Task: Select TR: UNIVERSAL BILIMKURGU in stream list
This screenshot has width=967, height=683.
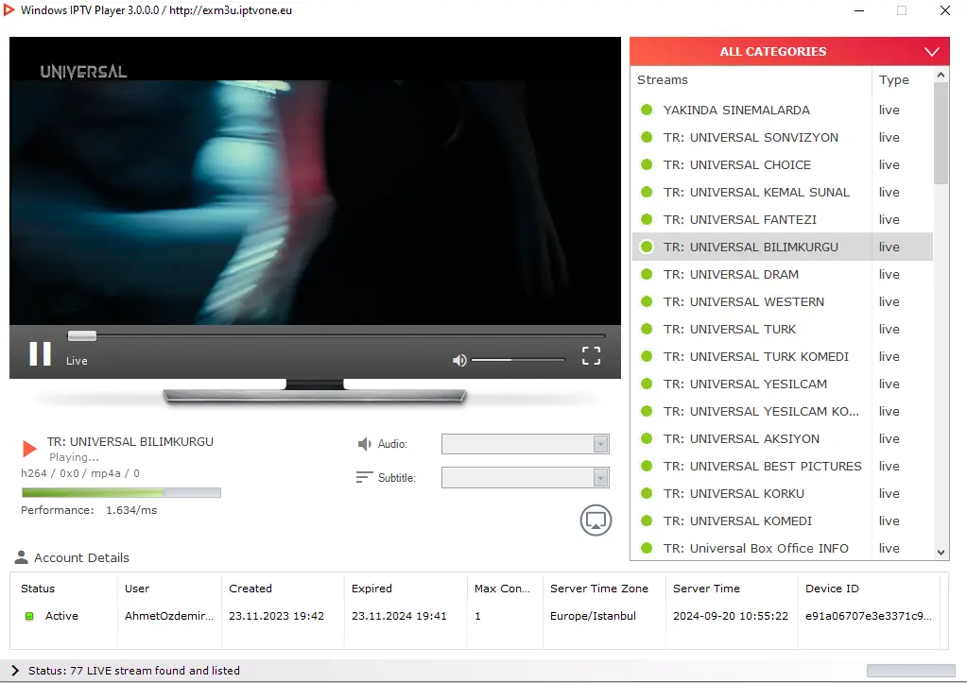Action: 782,247
